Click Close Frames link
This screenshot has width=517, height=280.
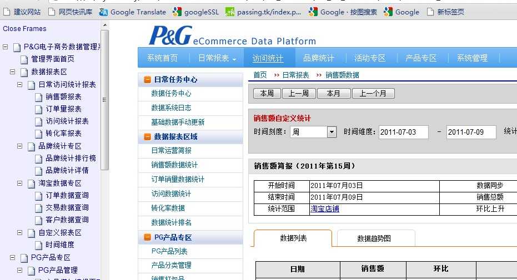(25, 29)
